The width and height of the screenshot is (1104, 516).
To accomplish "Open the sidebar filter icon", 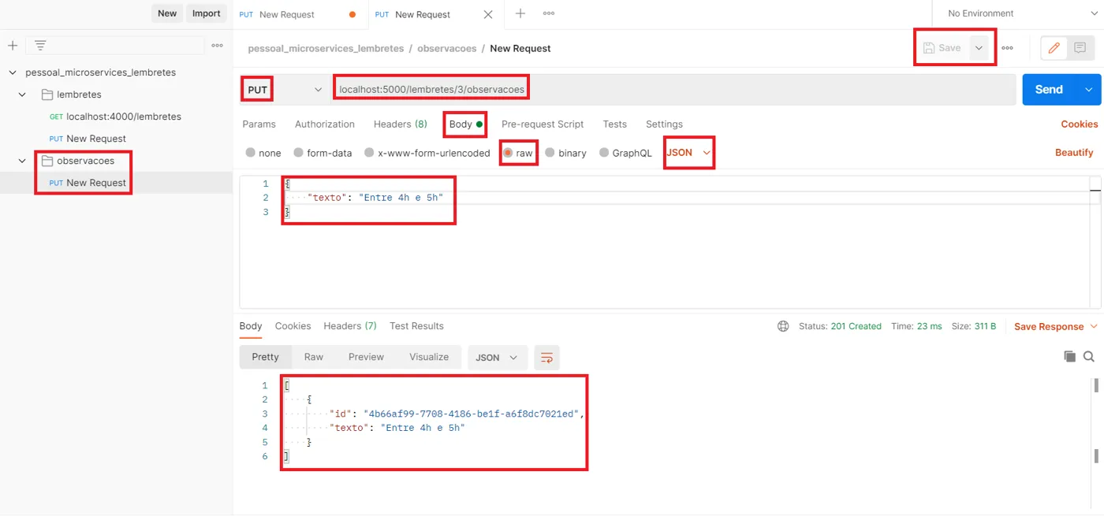I will (40, 46).
